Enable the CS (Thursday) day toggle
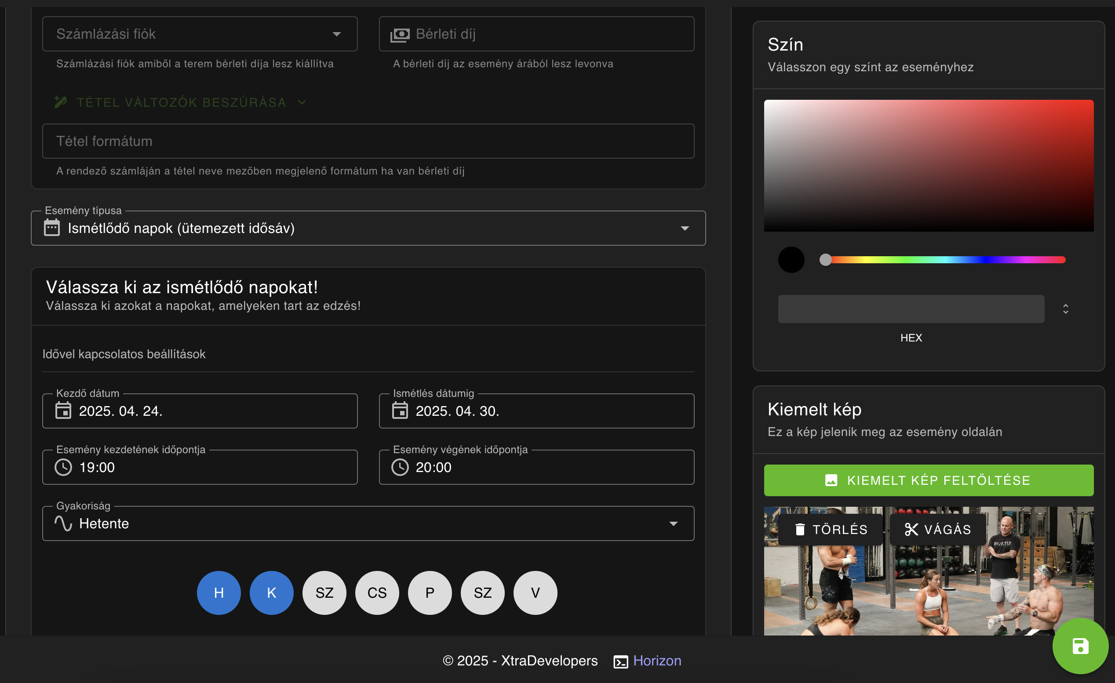1115x683 pixels. 377,592
